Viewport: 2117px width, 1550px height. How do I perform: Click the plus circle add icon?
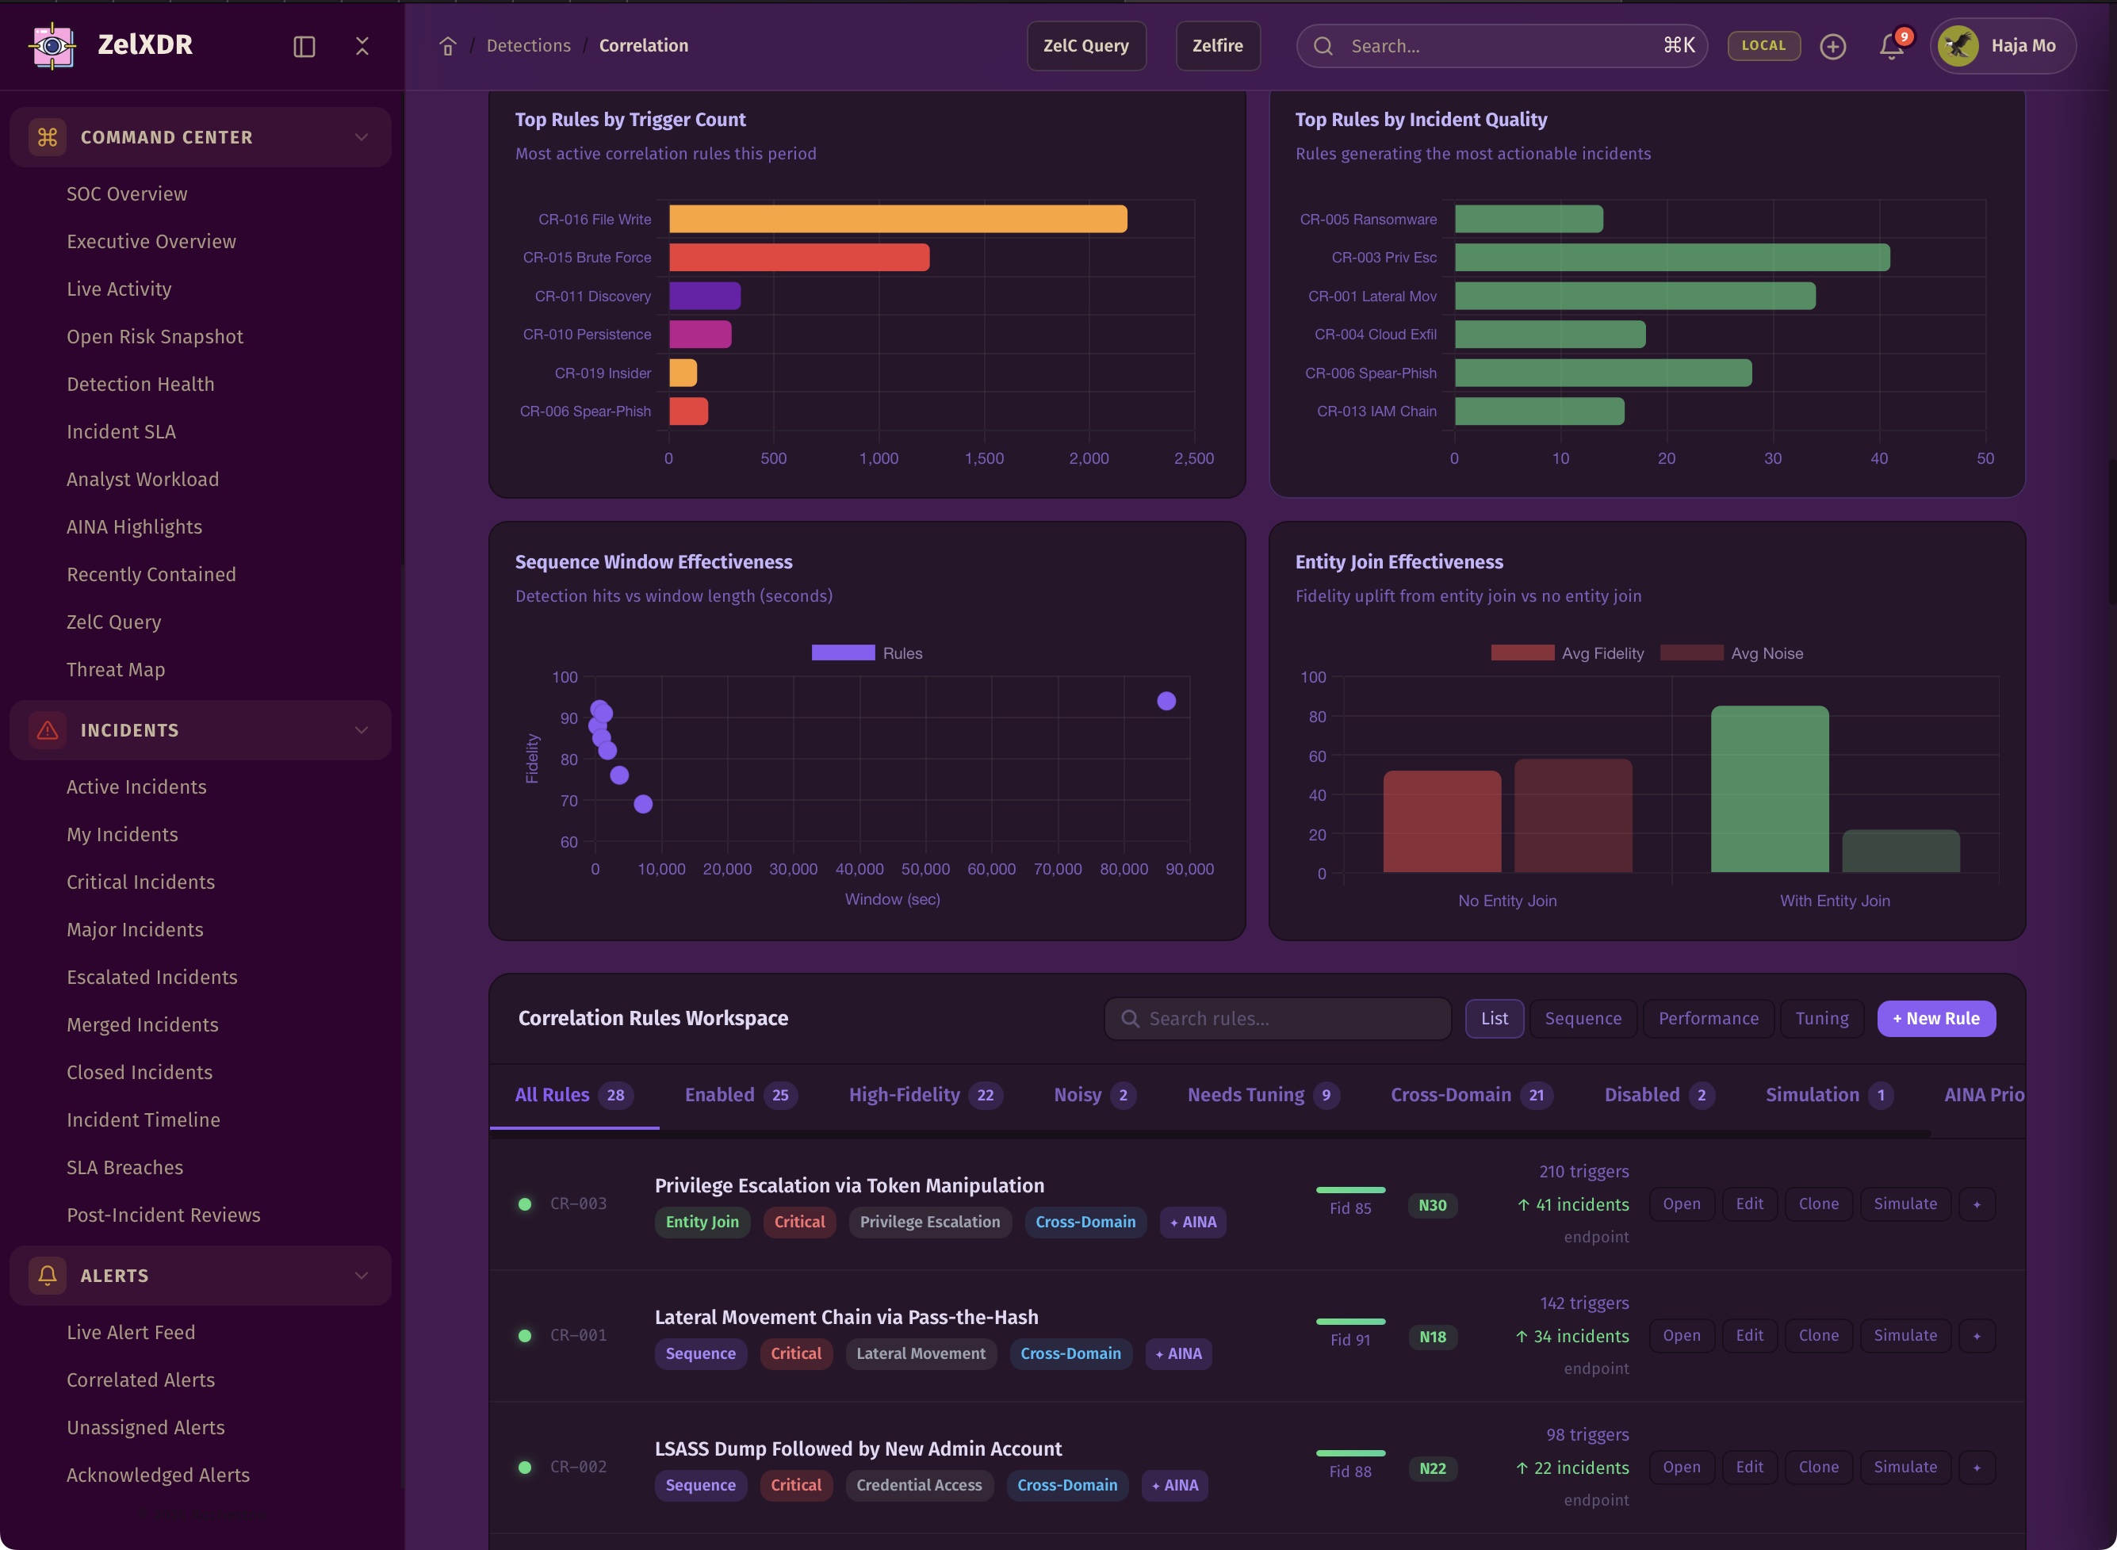click(x=1832, y=46)
